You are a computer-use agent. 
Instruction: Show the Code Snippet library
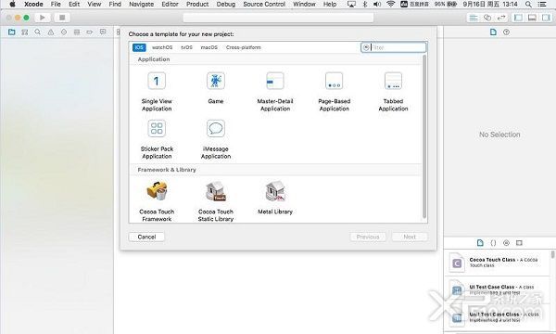tap(493, 243)
